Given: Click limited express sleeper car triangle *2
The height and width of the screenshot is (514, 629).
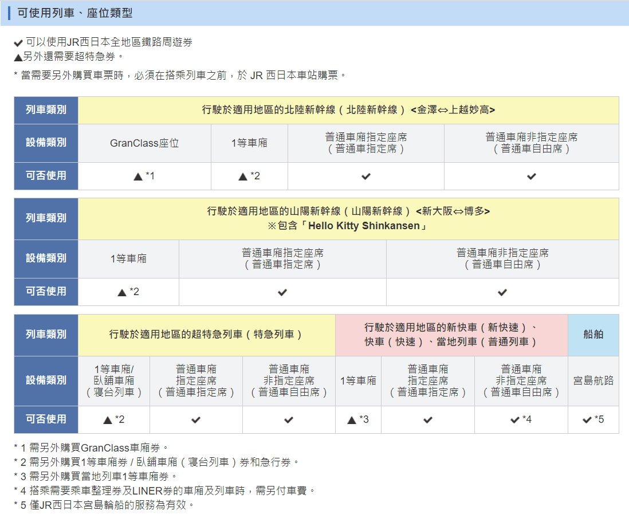Looking at the screenshot, I should (x=113, y=420).
